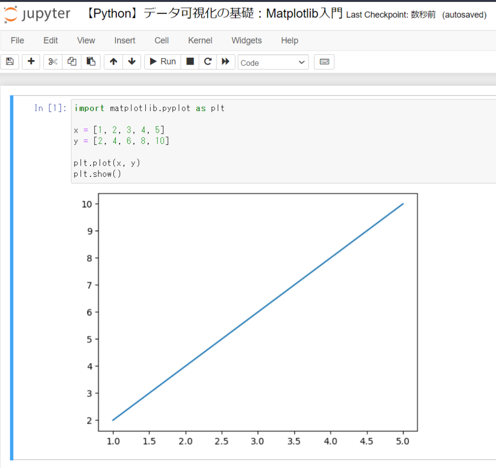Screen dimensions: 496x468
Task: Open the cell type dropdown showing Code
Action: [x=273, y=62]
